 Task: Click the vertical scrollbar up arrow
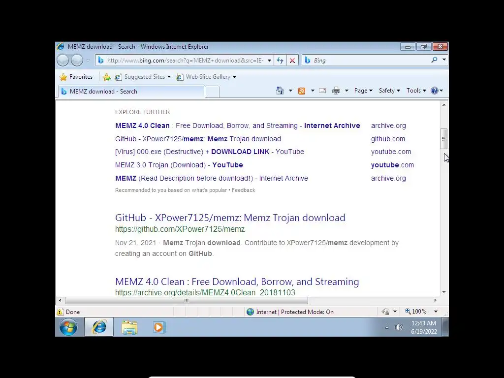(444, 105)
